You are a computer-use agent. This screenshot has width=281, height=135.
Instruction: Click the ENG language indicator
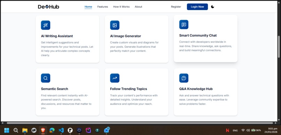235,130
